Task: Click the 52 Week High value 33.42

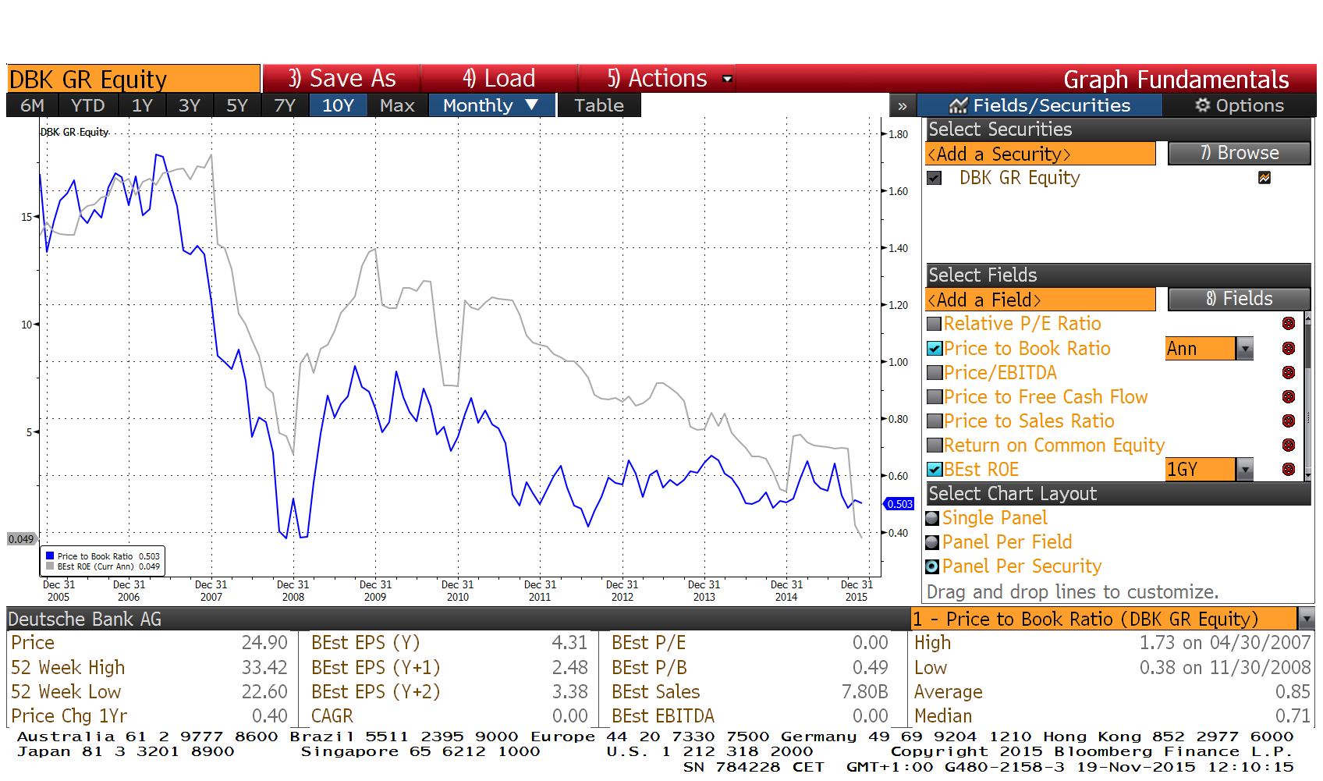Action: click(x=264, y=668)
